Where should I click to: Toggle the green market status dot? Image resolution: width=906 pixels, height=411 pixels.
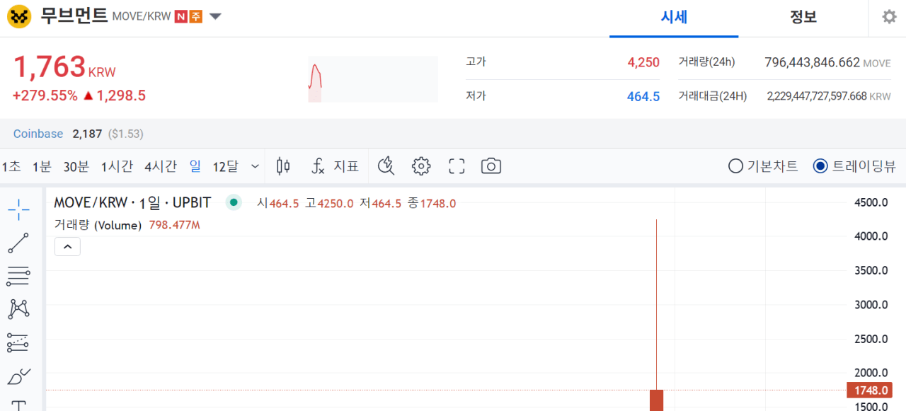click(x=234, y=203)
